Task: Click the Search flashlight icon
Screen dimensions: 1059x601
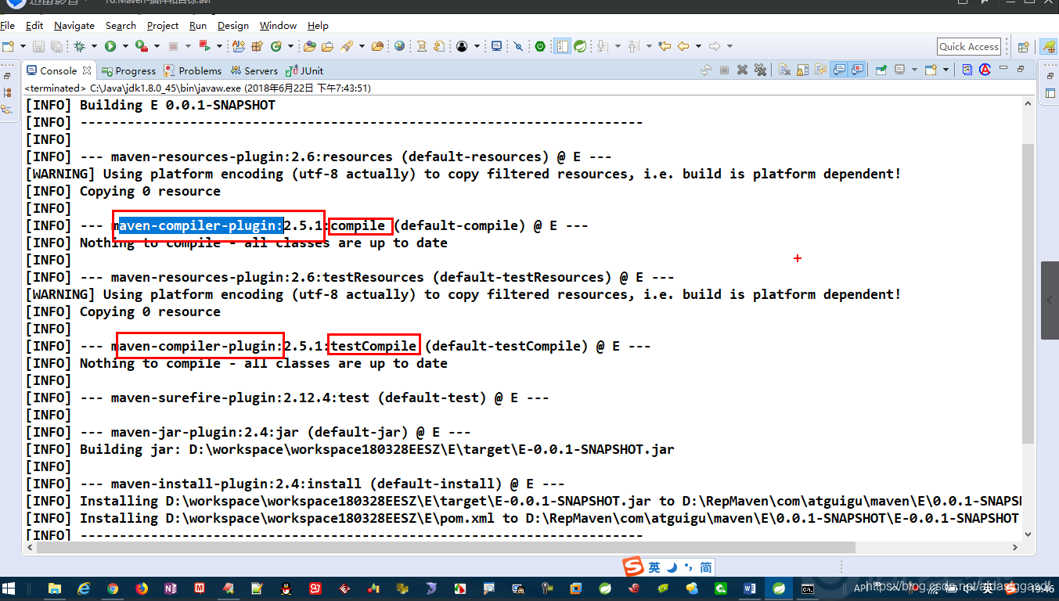Action: coord(345,46)
